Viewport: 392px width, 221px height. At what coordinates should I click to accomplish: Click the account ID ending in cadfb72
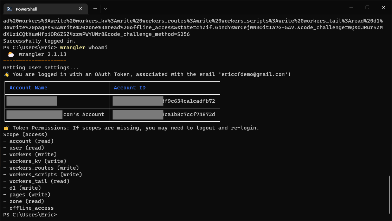pyautogui.click(x=189, y=101)
